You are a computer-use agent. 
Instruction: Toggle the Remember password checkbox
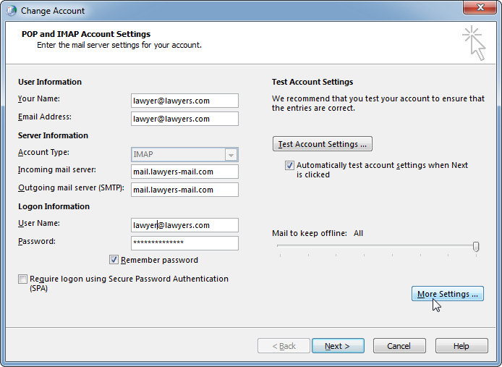114,260
